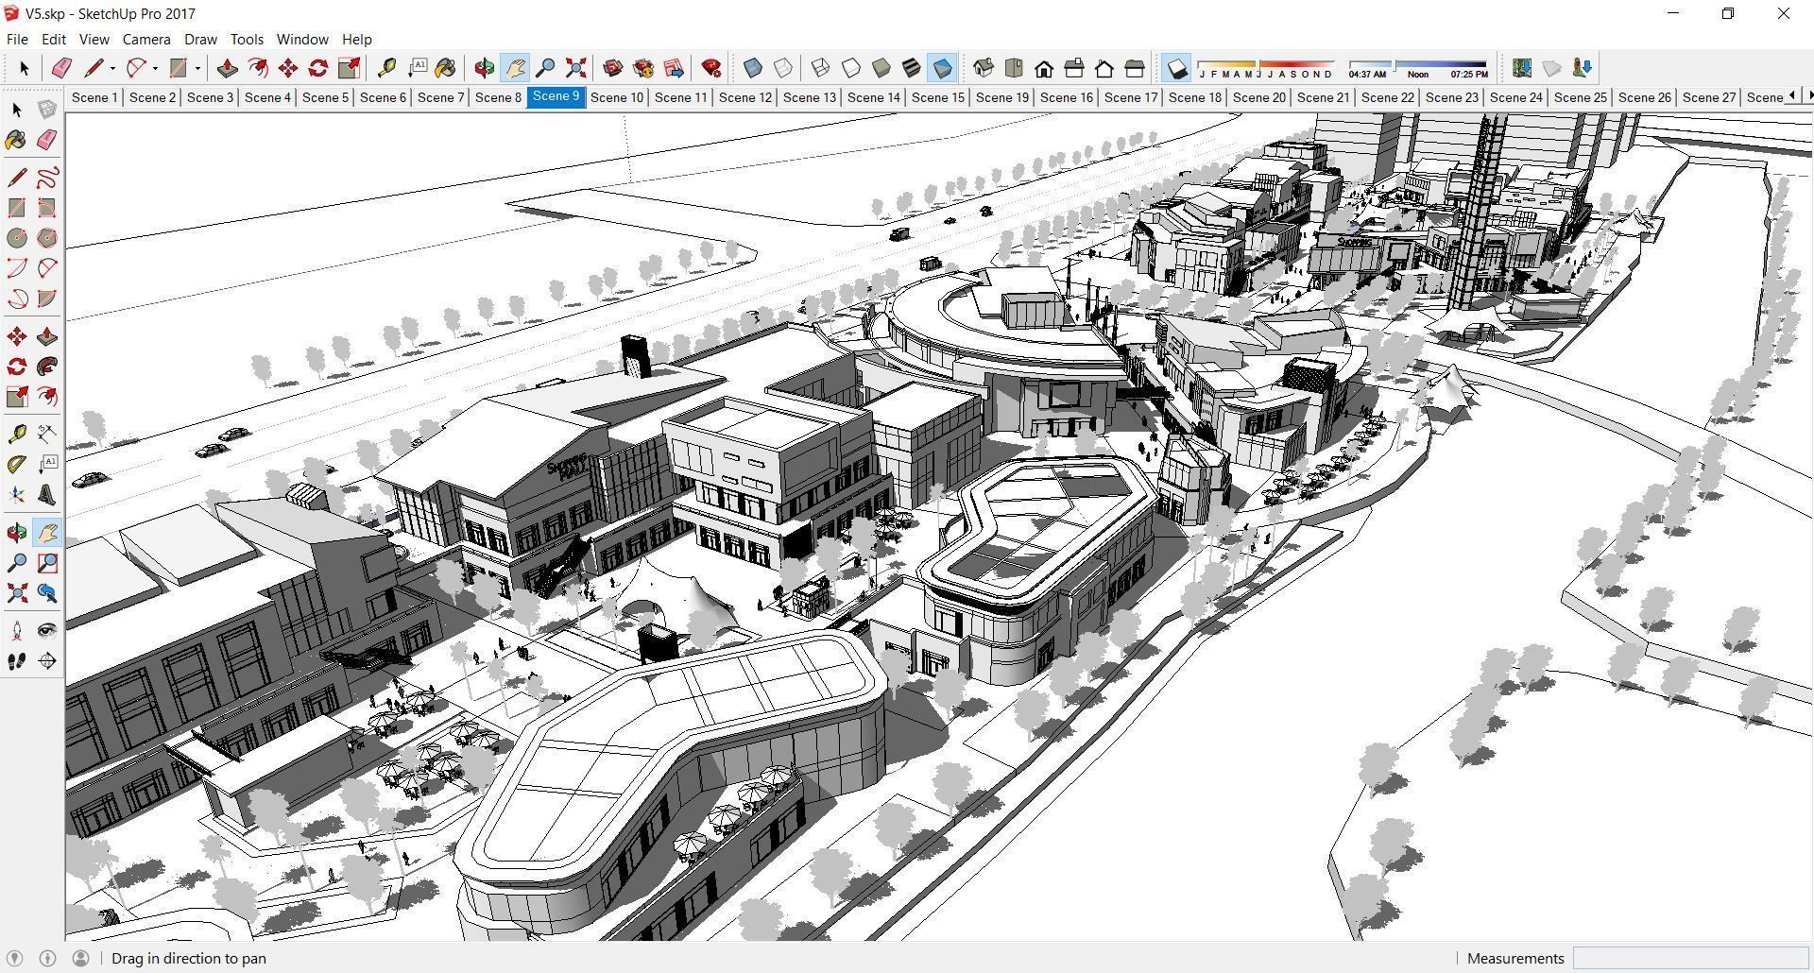Click the Photo Textures icon

click(1582, 68)
